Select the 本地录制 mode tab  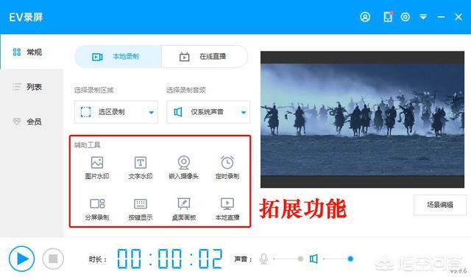(118, 57)
